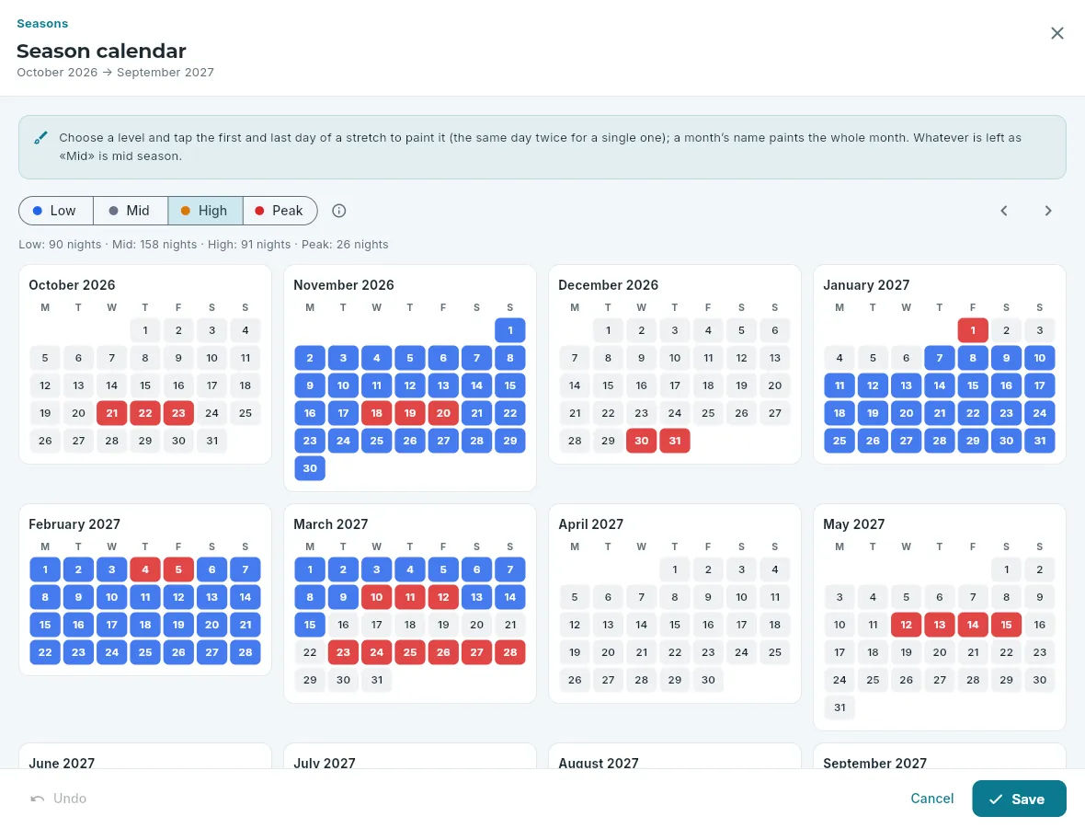Select March 12 peak day
1085x828 pixels.
pos(443,597)
